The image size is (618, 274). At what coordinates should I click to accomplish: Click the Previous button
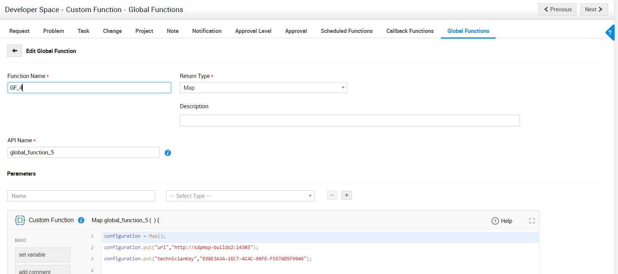click(557, 9)
